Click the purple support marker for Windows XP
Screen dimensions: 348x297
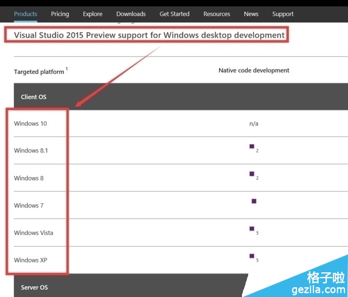pyautogui.click(x=252, y=256)
